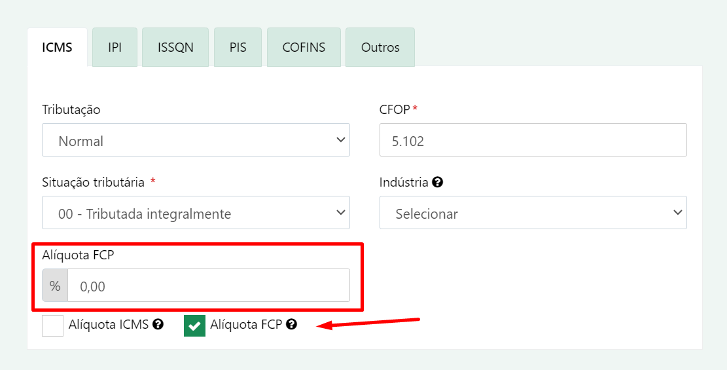Expand the Situação tributária dropdown
The image size is (727, 370).
[196, 213]
